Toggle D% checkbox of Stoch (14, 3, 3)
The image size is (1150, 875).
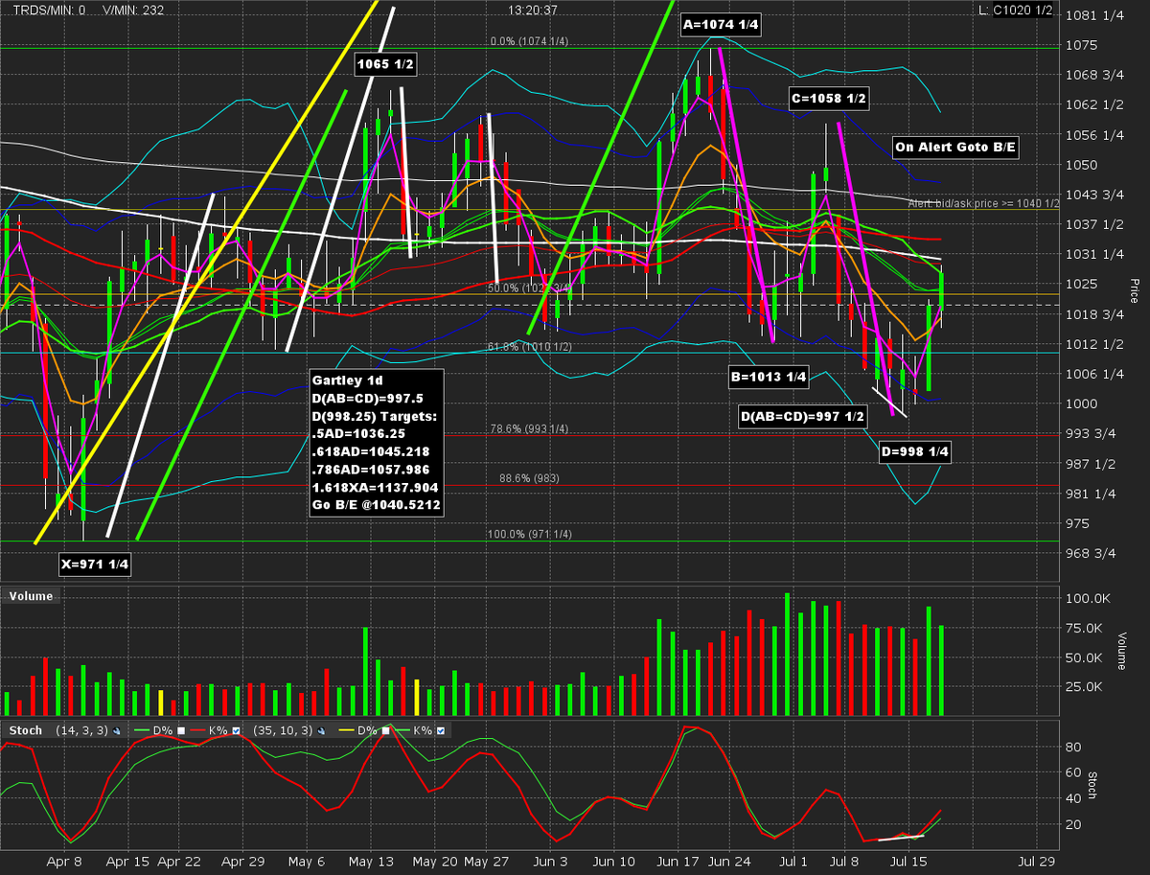point(181,730)
